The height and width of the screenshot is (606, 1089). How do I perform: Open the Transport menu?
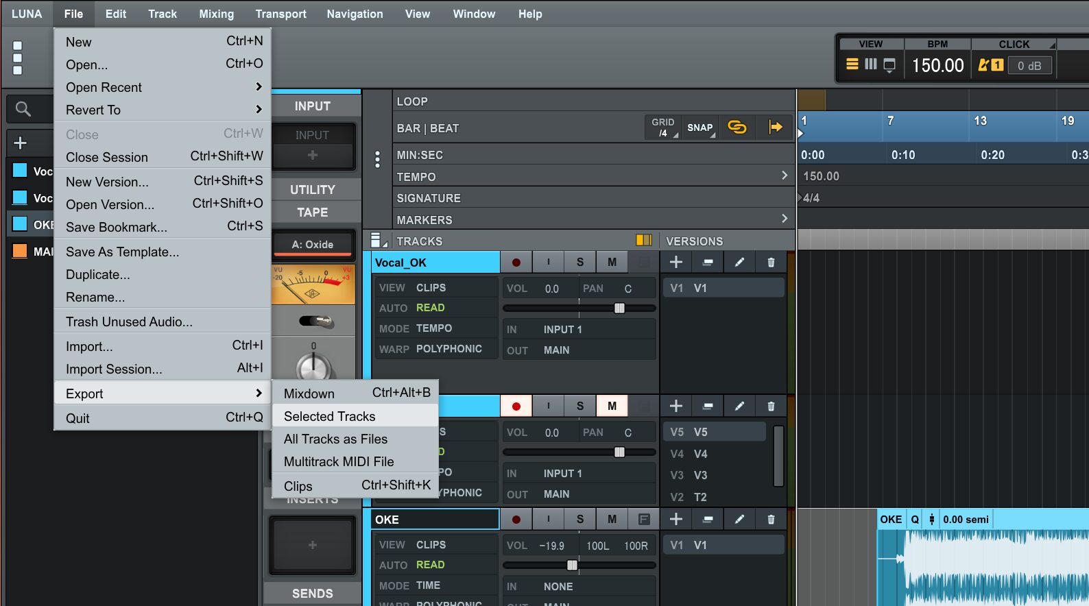pos(280,14)
